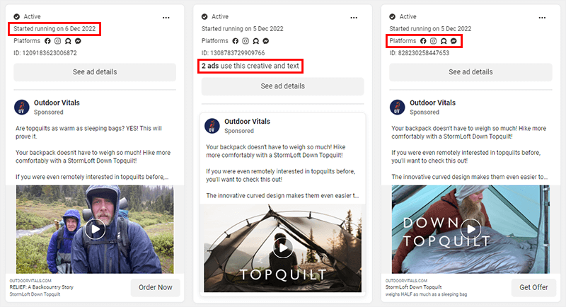566x307 pixels.
Task: Click Audience Network icon on ad 828230258447653
Action: [x=444, y=41]
